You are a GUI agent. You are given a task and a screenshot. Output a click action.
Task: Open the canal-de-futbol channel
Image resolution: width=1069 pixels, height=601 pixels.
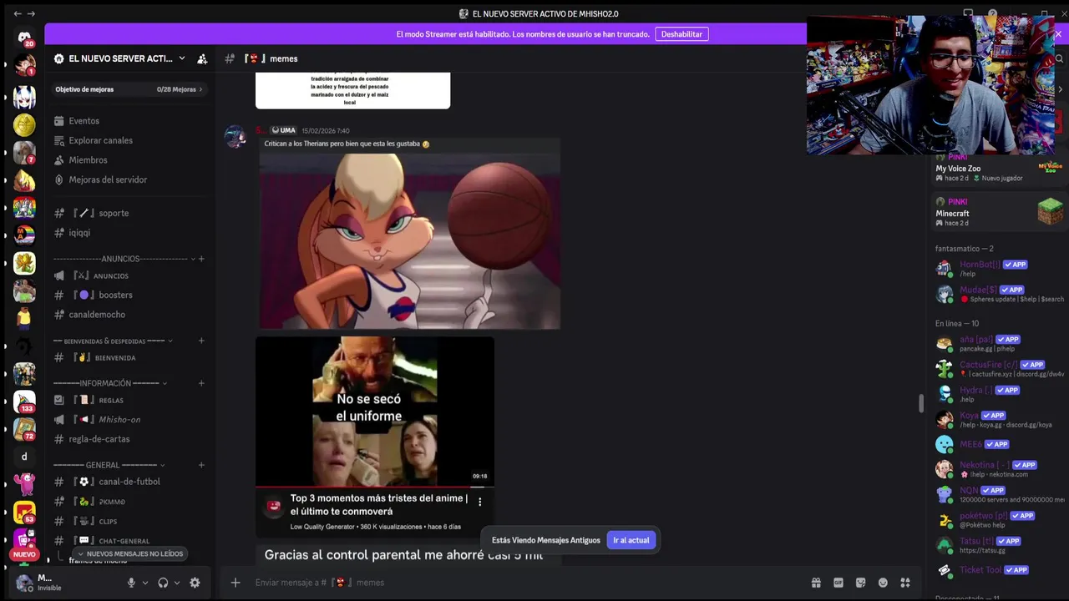(x=129, y=482)
